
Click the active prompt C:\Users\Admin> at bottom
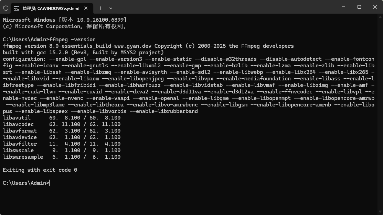pyautogui.click(x=26, y=183)
